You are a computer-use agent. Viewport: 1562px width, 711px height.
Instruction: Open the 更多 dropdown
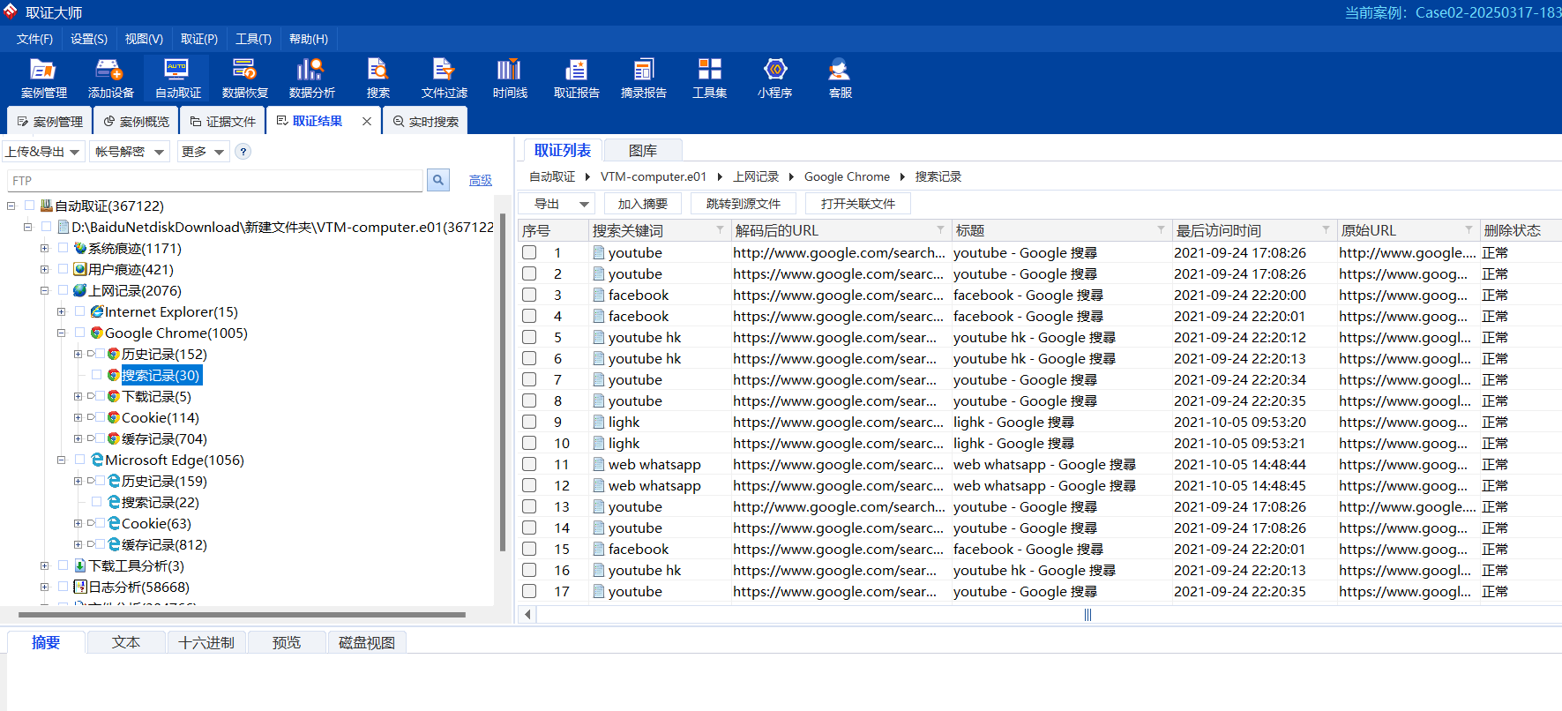(203, 152)
